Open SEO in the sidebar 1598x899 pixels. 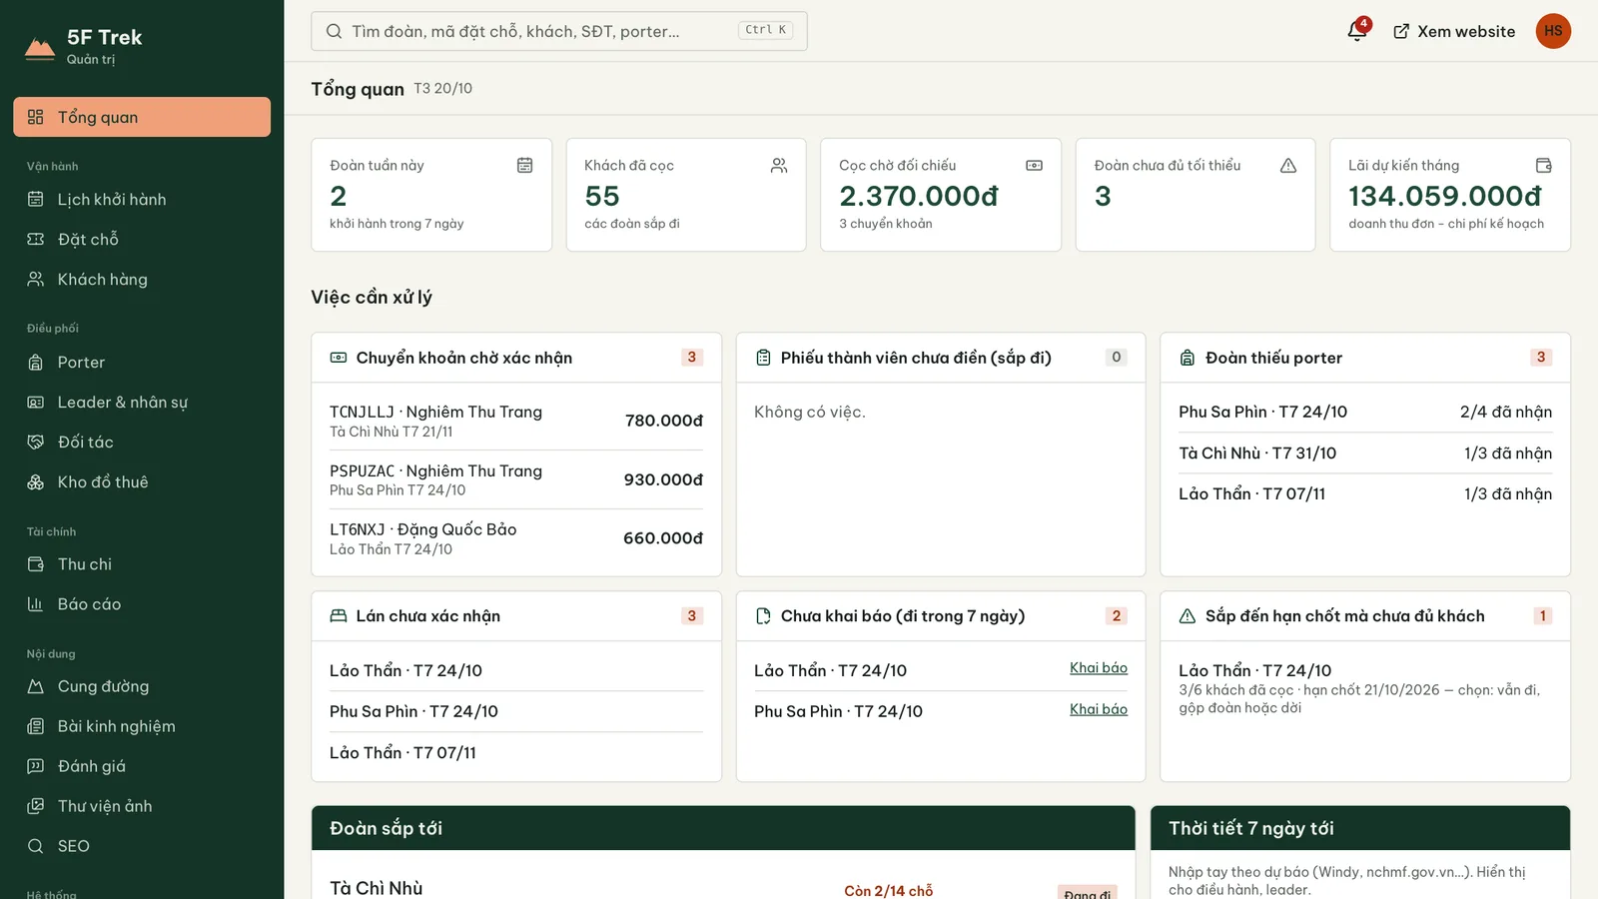(142, 846)
